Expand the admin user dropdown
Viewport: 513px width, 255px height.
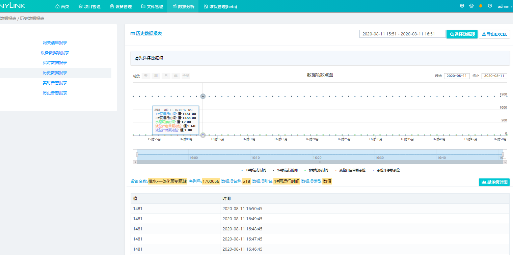tap(505, 6)
